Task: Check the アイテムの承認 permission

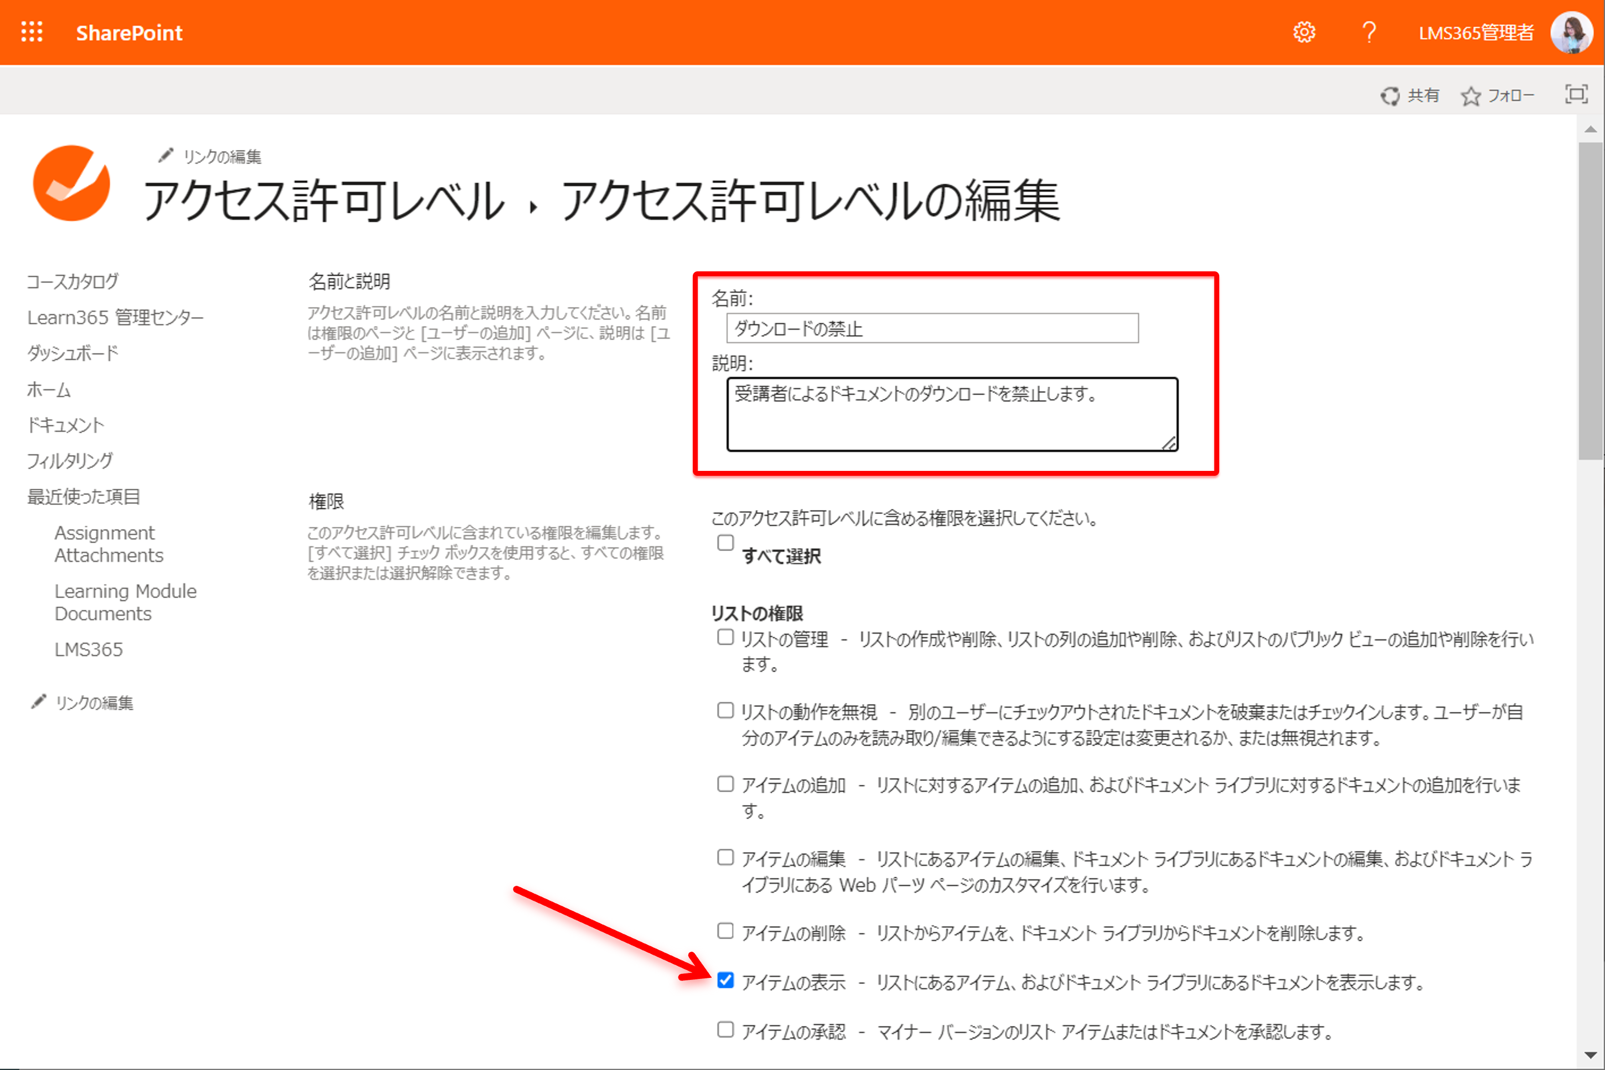Action: (725, 1029)
